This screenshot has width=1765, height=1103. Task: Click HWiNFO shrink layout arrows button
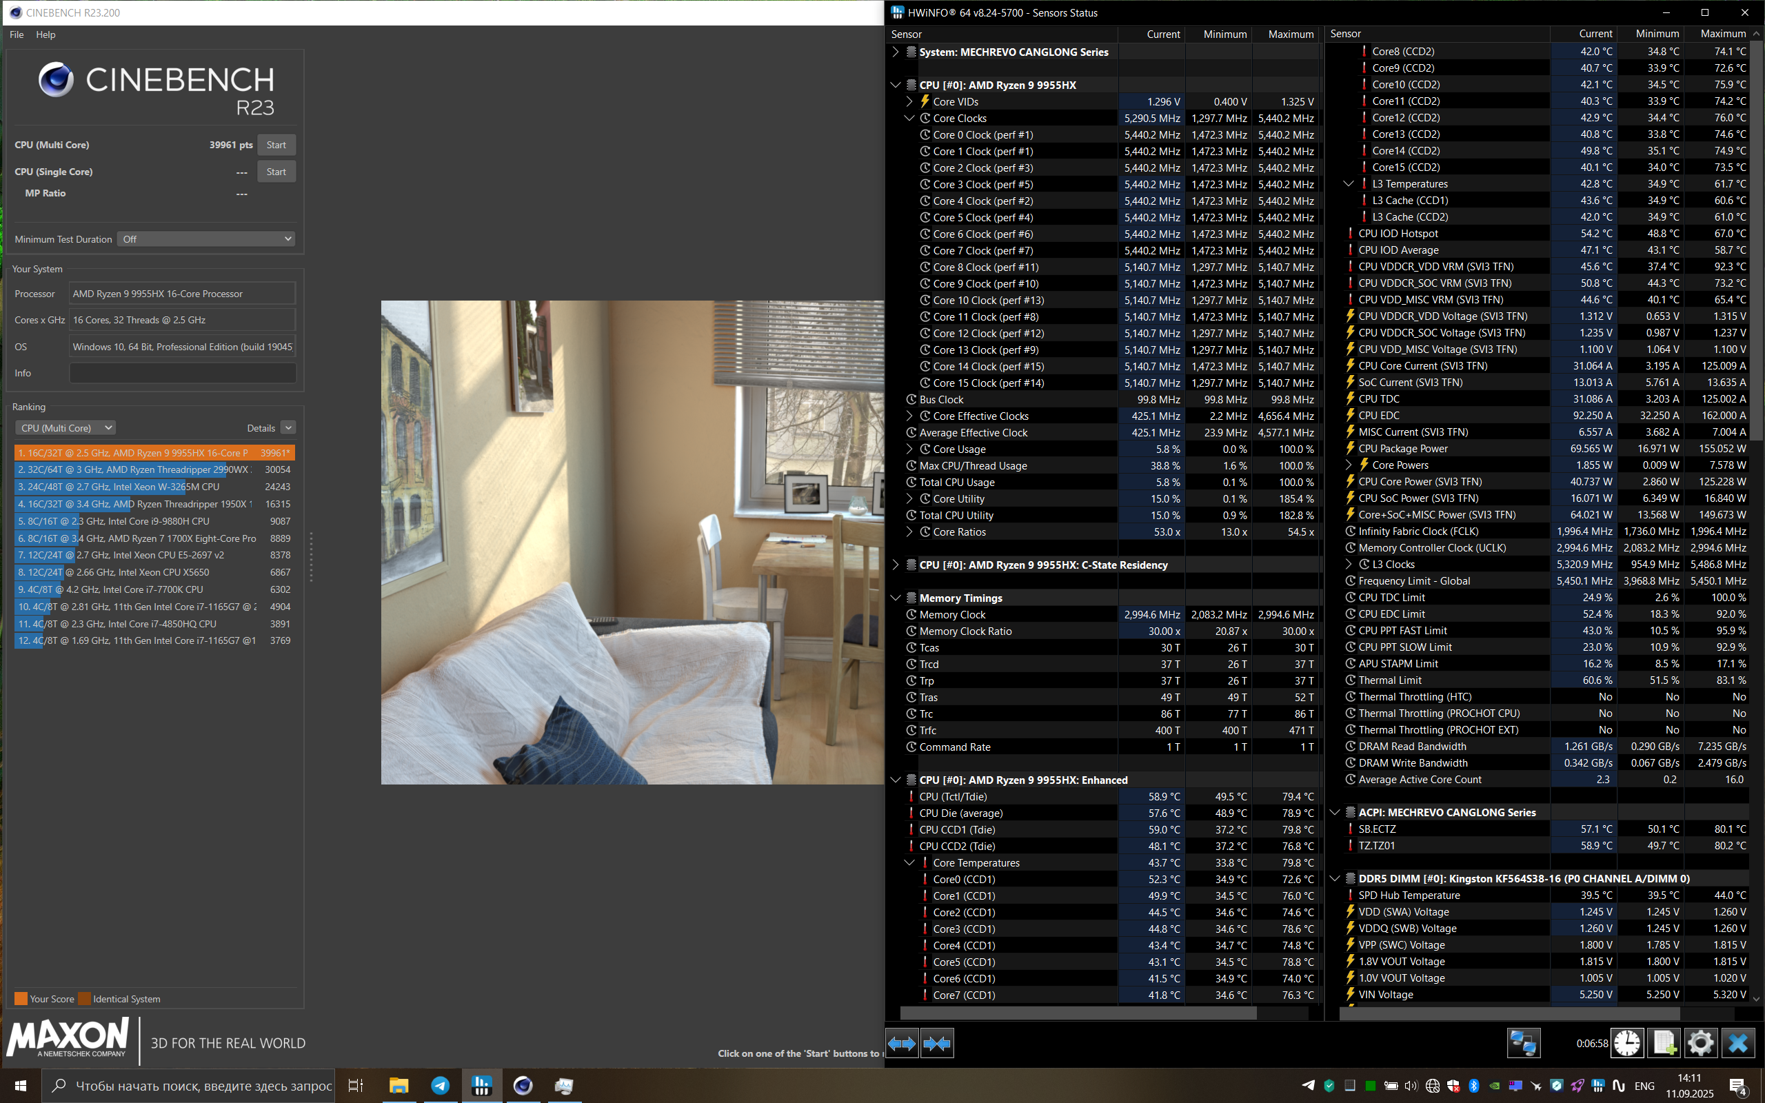(937, 1044)
